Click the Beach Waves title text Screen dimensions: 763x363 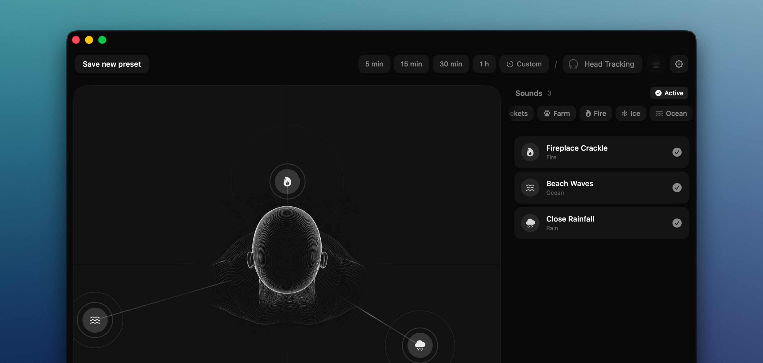point(570,183)
